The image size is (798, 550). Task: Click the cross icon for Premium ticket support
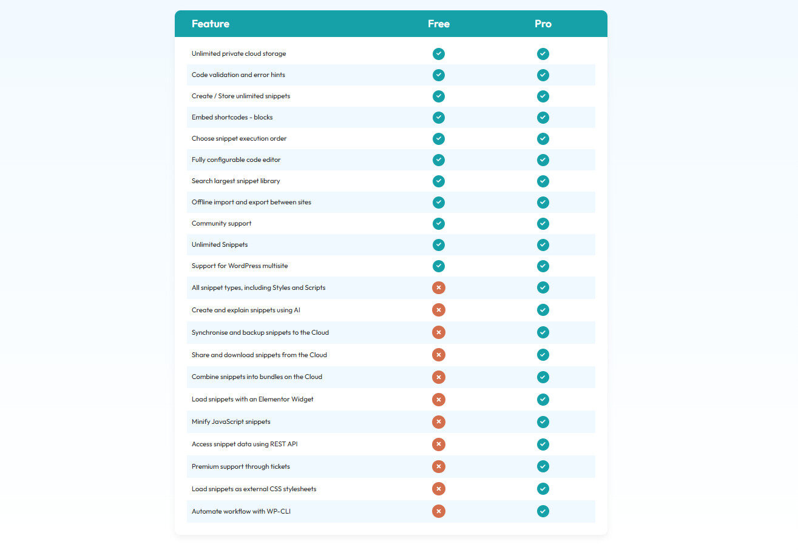point(439,466)
